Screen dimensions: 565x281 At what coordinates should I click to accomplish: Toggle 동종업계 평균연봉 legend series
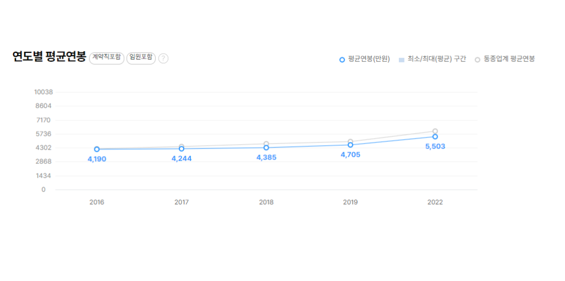[x=505, y=59]
